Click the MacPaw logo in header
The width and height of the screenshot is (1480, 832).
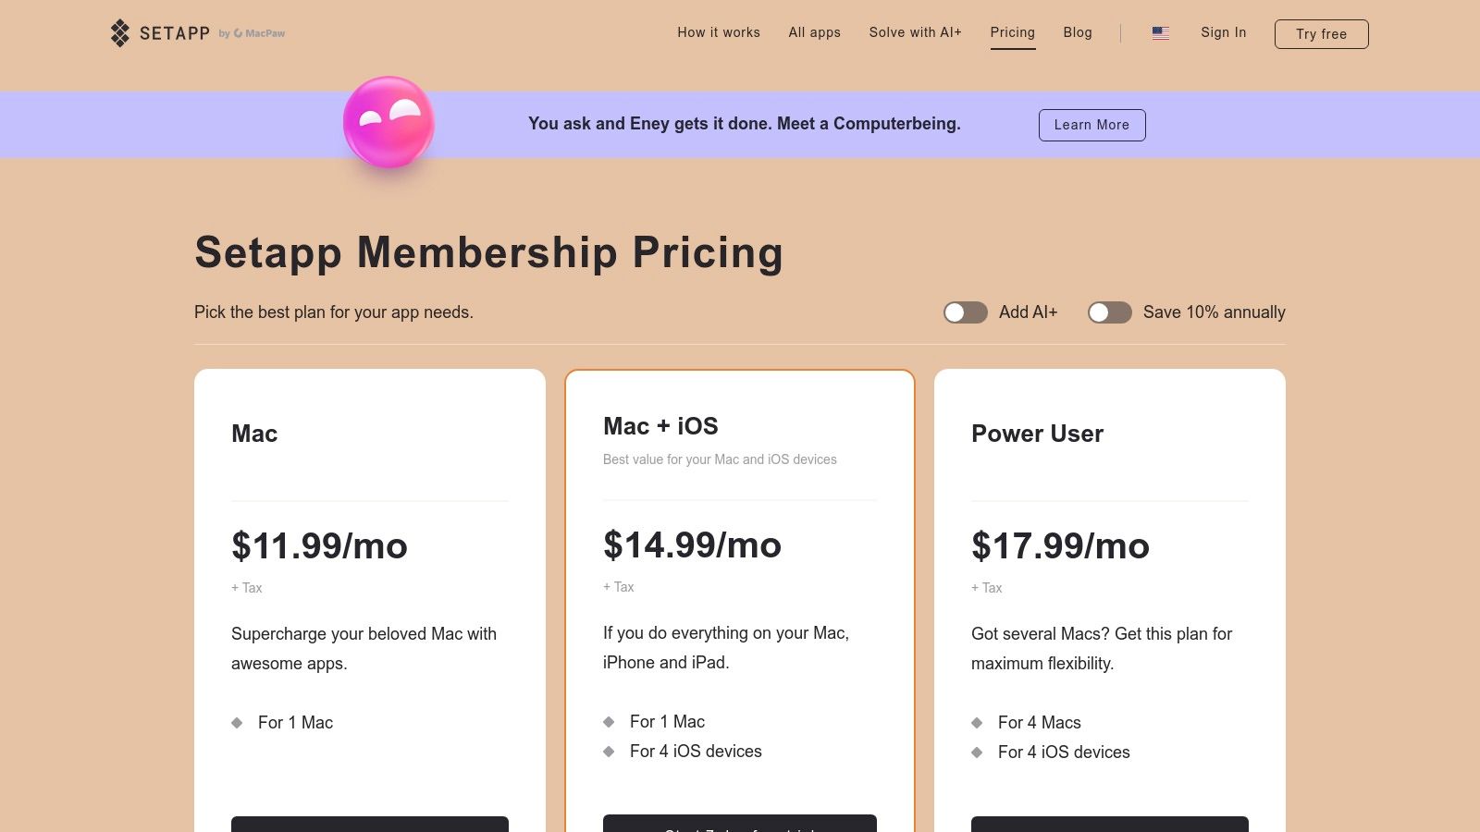coord(260,33)
